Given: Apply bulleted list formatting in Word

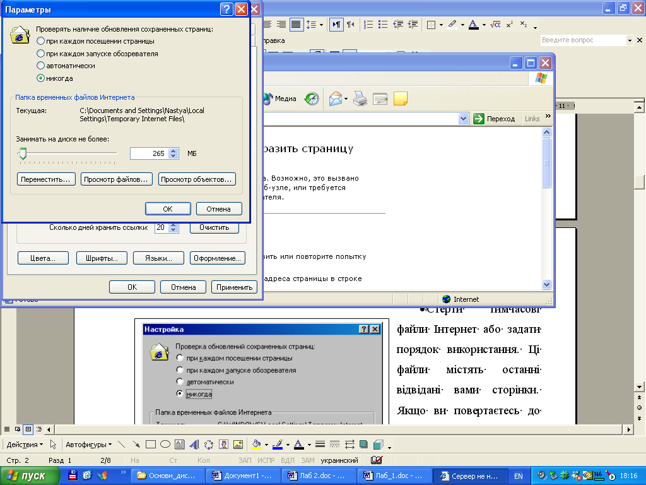Looking at the screenshot, I should tap(383, 25).
